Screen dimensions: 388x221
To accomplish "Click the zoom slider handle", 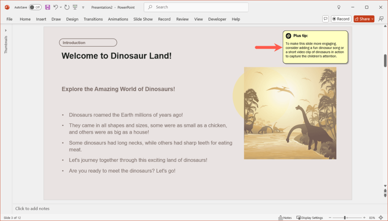I will click(345, 218).
